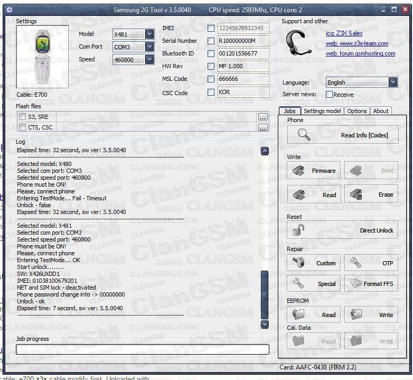Click the EEPROM Read folder icon
This screenshot has height=380, width=413.
pyautogui.click(x=298, y=314)
